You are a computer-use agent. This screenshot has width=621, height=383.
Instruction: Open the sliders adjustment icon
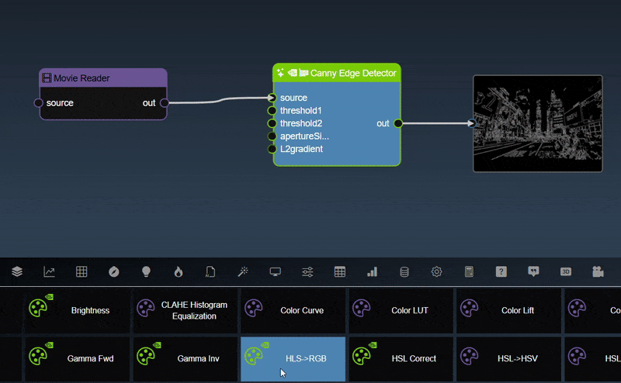point(307,272)
